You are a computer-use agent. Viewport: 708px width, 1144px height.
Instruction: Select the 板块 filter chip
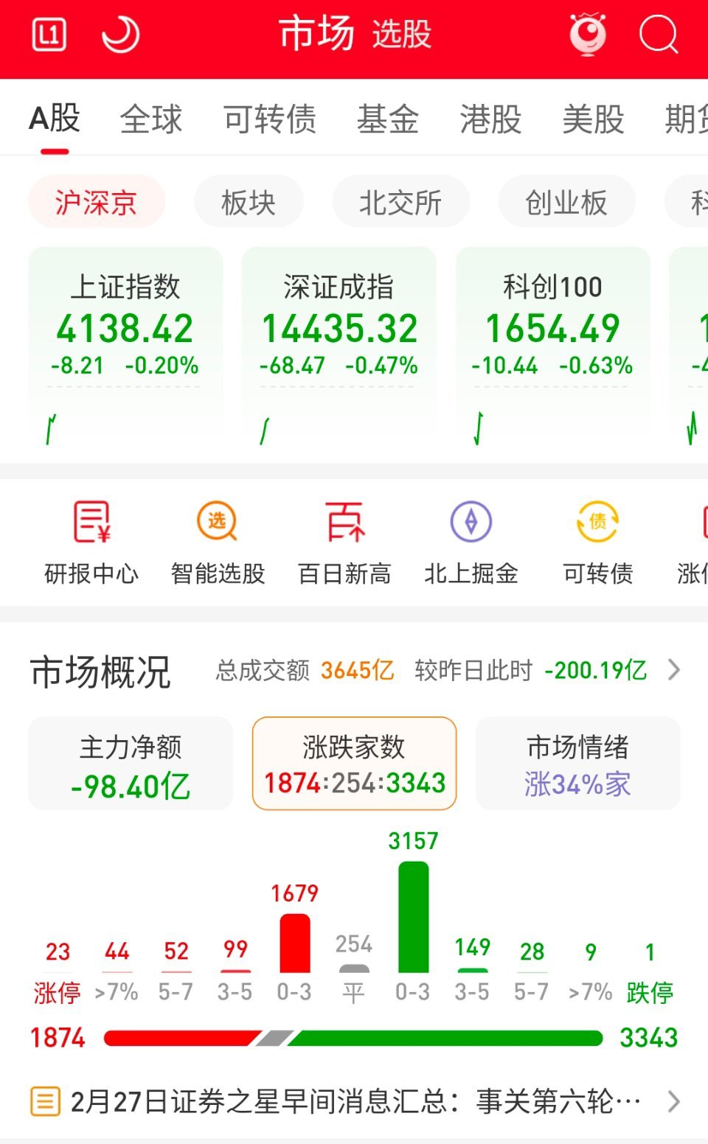(249, 202)
